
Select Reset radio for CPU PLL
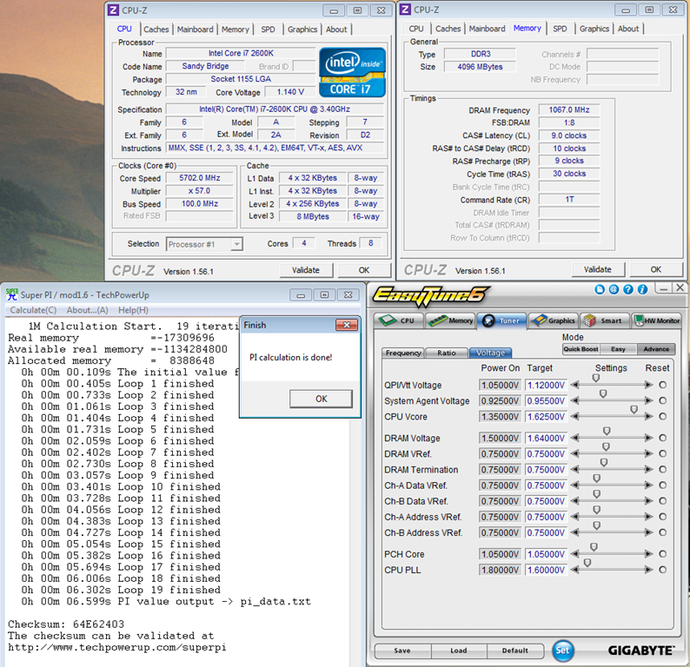click(663, 570)
